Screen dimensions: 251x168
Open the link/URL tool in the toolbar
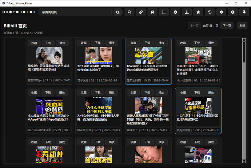141,12
